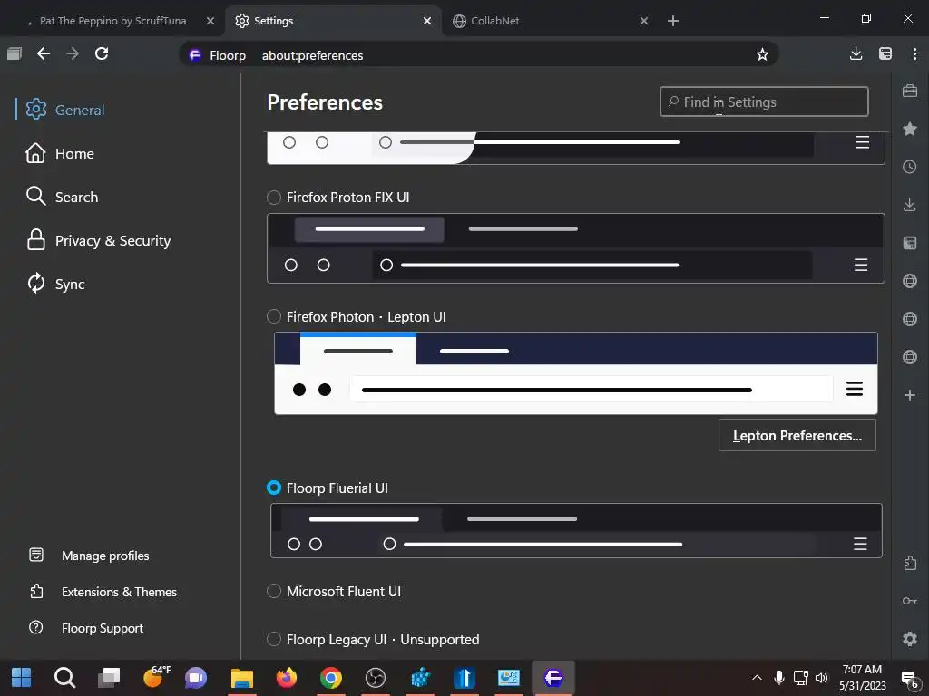Open the add-ons puzzle sidebar icon
Viewport: 929px width, 696px height.
(x=910, y=563)
